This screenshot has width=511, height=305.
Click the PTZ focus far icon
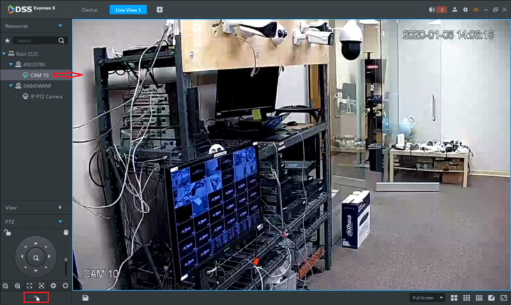click(42, 286)
